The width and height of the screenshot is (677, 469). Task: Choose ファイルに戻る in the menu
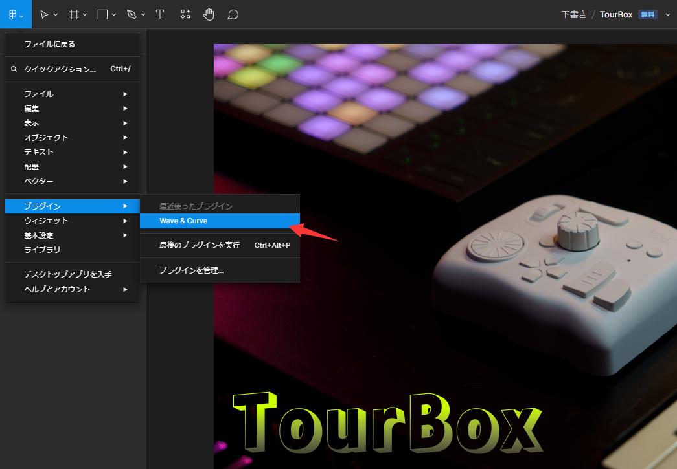(72, 44)
